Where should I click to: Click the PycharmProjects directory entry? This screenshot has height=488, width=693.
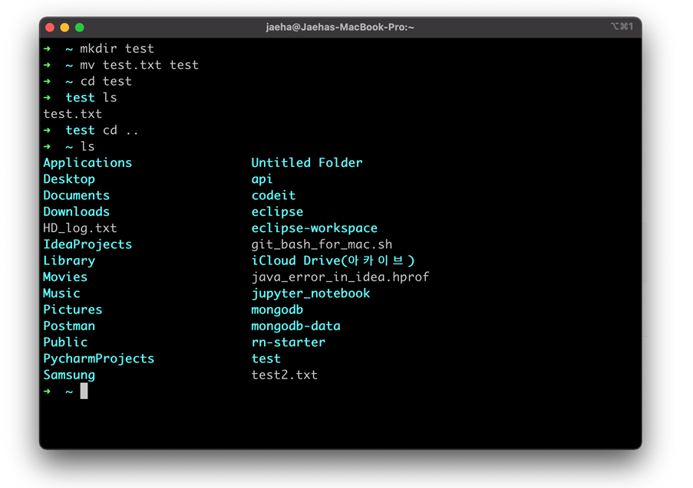[98, 359]
